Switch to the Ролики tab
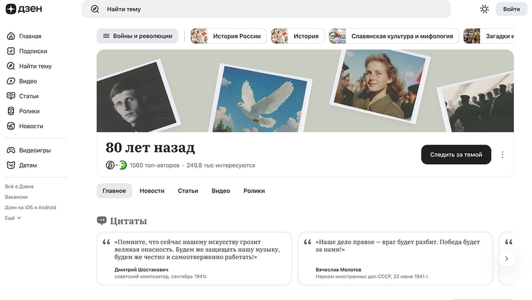 [x=254, y=191]
